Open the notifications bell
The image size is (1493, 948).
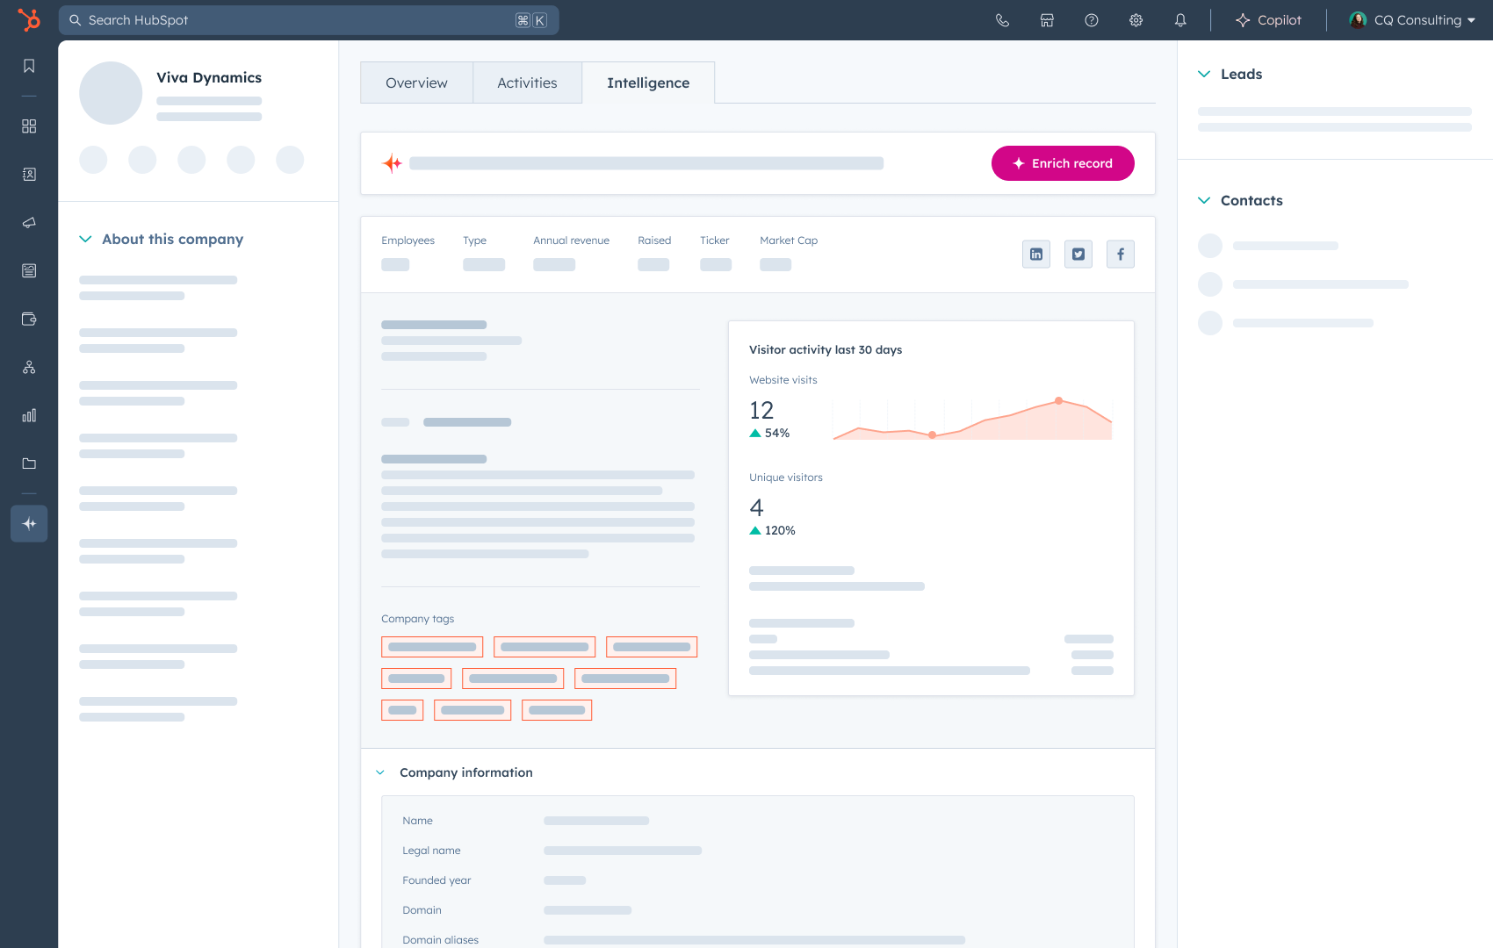[x=1180, y=20]
